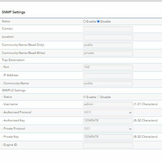Open the Authorized Protocol MD5 dropdown

click(108, 112)
